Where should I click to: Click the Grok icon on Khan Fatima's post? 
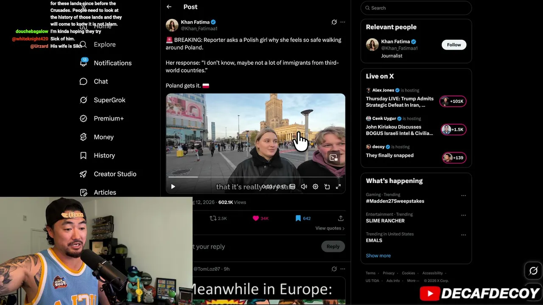(334, 22)
